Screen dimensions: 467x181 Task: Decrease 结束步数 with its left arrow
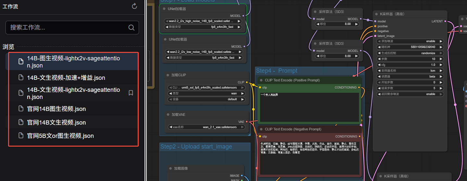tap(379, 88)
